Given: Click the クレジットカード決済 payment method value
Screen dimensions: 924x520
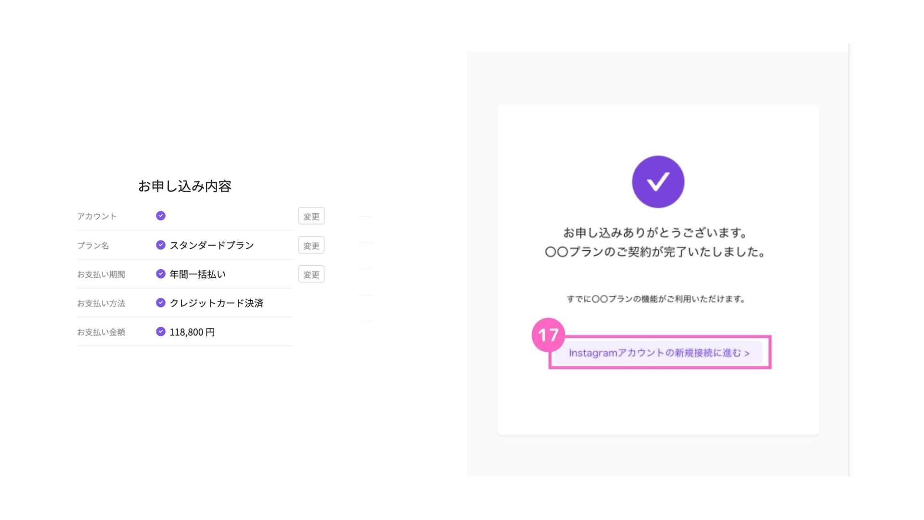Looking at the screenshot, I should pyautogui.click(x=217, y=303).
